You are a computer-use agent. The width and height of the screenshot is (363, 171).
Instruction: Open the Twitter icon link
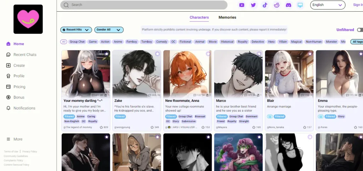pos(253,5)
